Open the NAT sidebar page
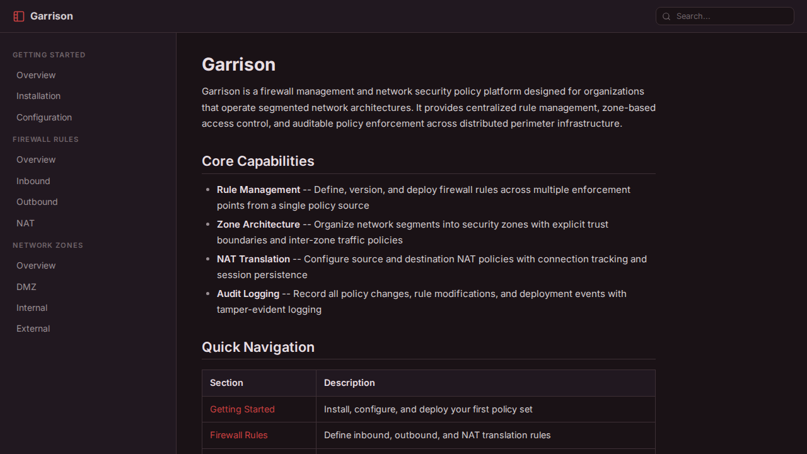 pos(26,223)
